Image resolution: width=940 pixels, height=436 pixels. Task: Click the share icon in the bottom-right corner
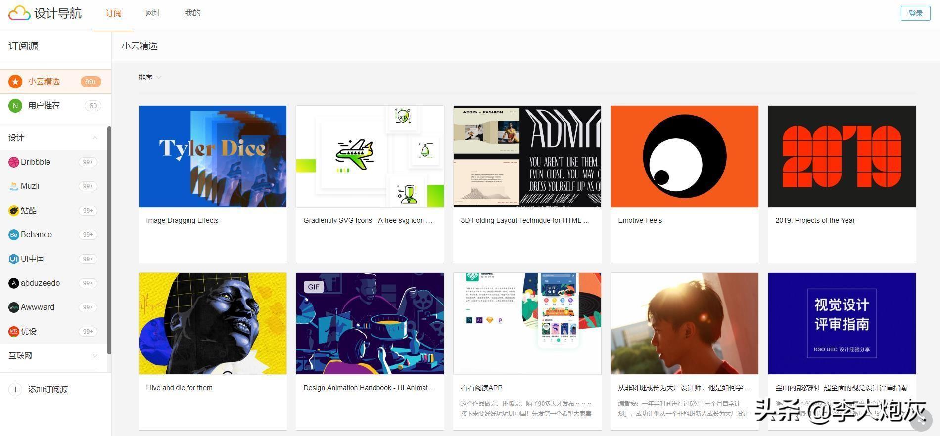pos(921,421)
